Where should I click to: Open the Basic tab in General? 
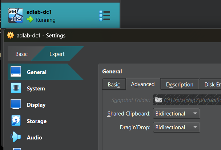click(114, 85)
